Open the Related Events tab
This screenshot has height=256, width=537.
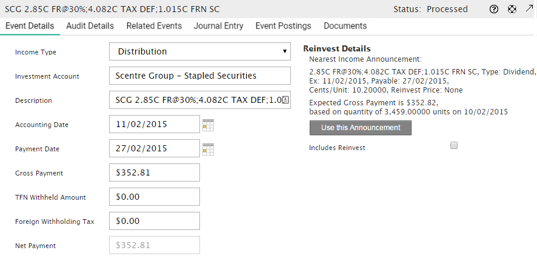(154, 26)
